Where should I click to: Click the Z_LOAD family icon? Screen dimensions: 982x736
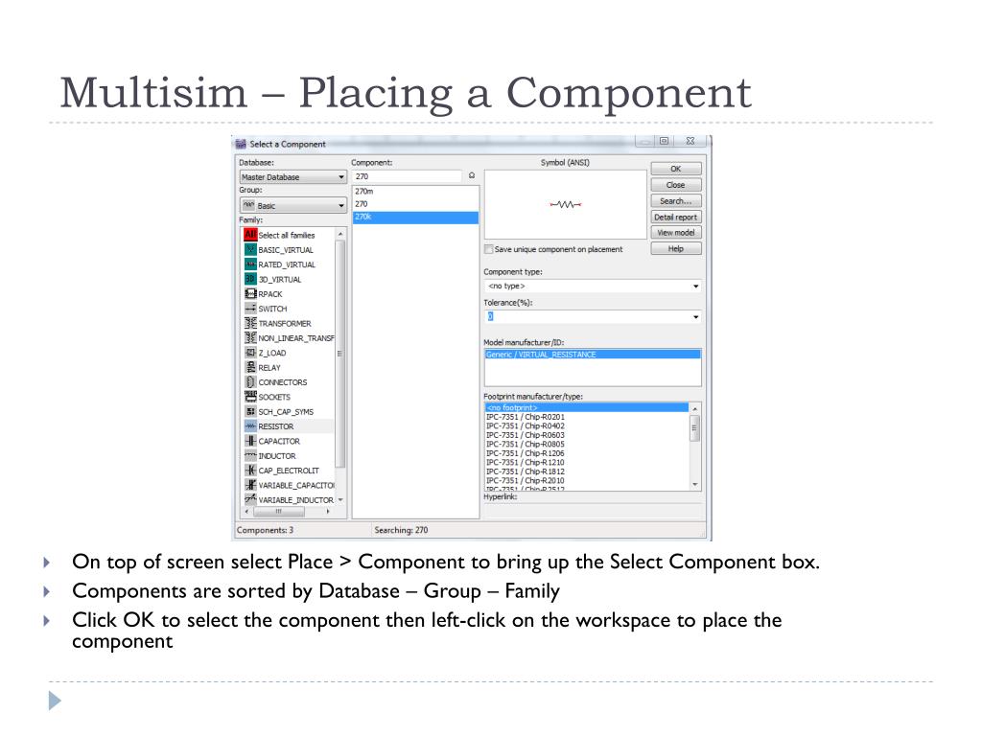tap(250, 353)
